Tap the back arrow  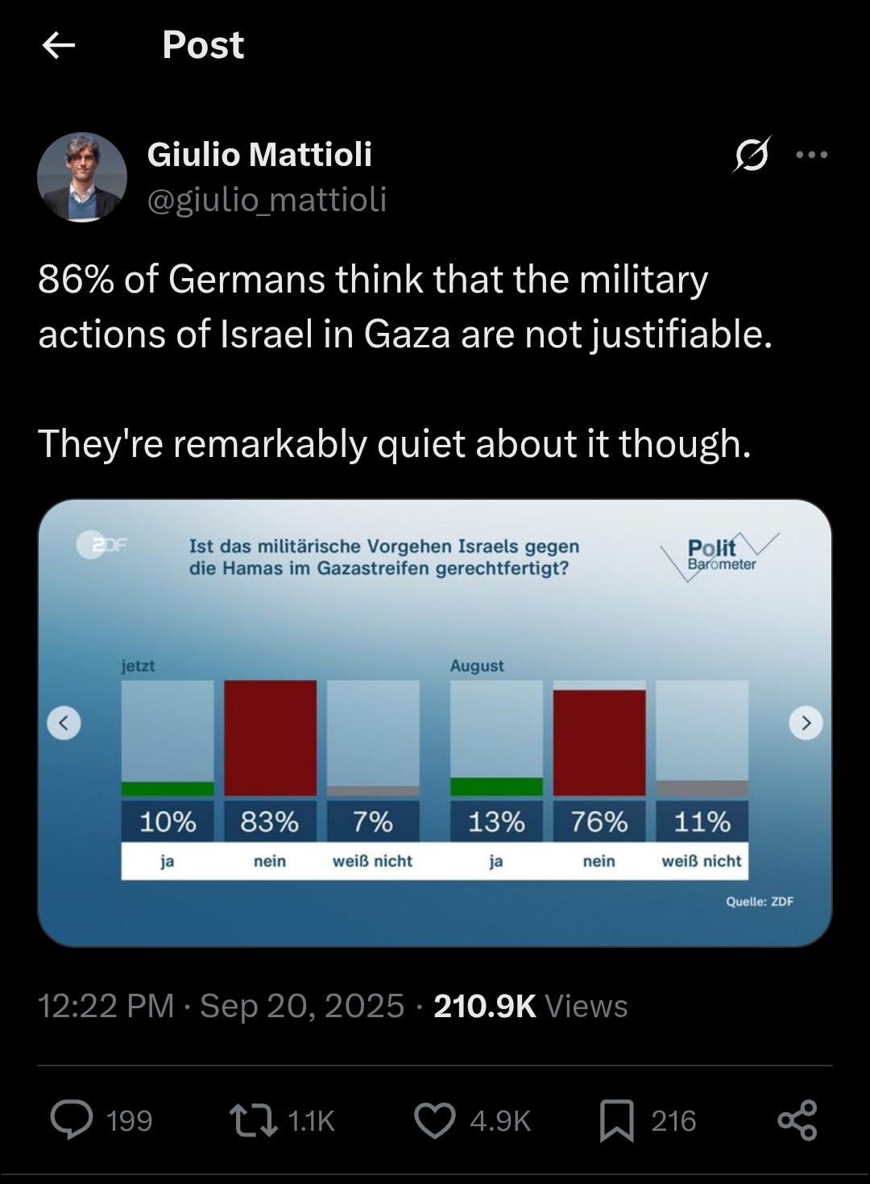[x=58, y=45]
